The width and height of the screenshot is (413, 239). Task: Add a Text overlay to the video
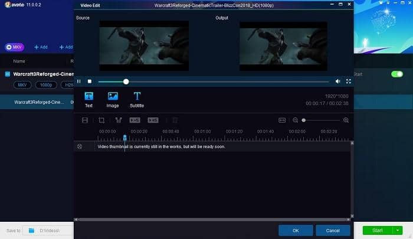point(88,100)
